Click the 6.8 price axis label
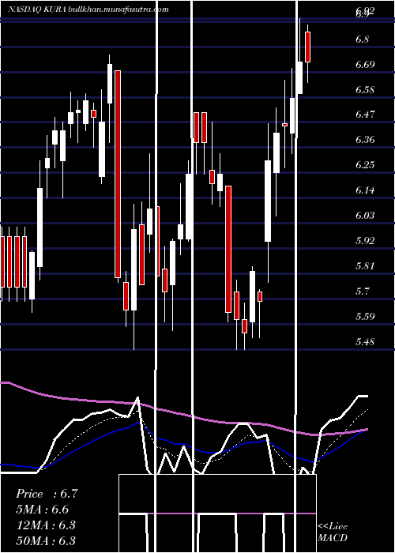Image resolution: width=395 pixels, height=553 pixels. click(362, 39)
